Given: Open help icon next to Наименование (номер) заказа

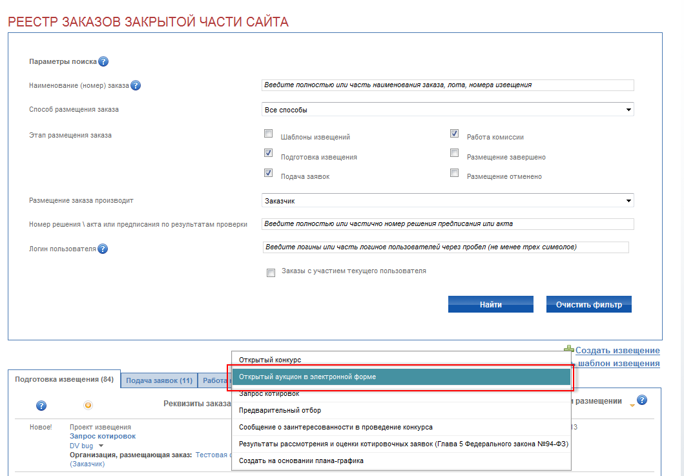Looking at the screenshot, I should [136, 85].
